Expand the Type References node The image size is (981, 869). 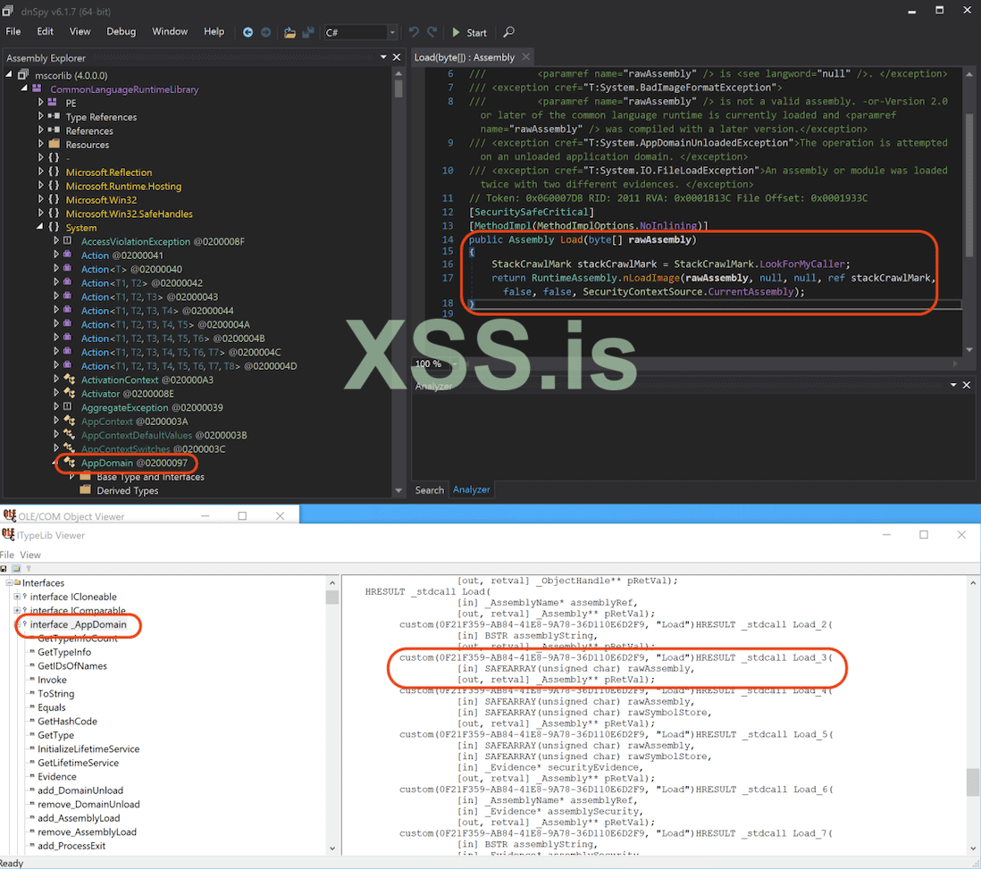[x=41, y=117]
